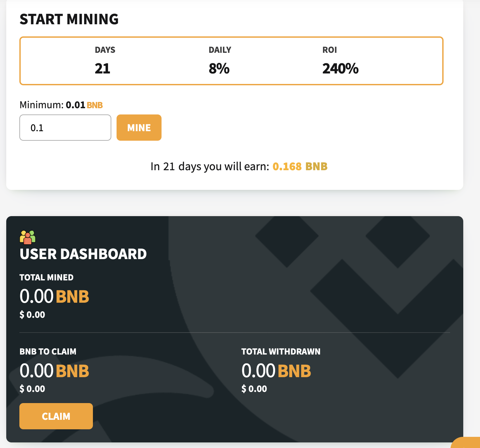Click the dollar value under TOTAL WITHDRAWN
The width and height of the screenshot is (480, 448).
click(x=254, y=389)
